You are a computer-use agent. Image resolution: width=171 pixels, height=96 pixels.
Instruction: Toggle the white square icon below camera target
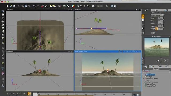tap(143, 20)
